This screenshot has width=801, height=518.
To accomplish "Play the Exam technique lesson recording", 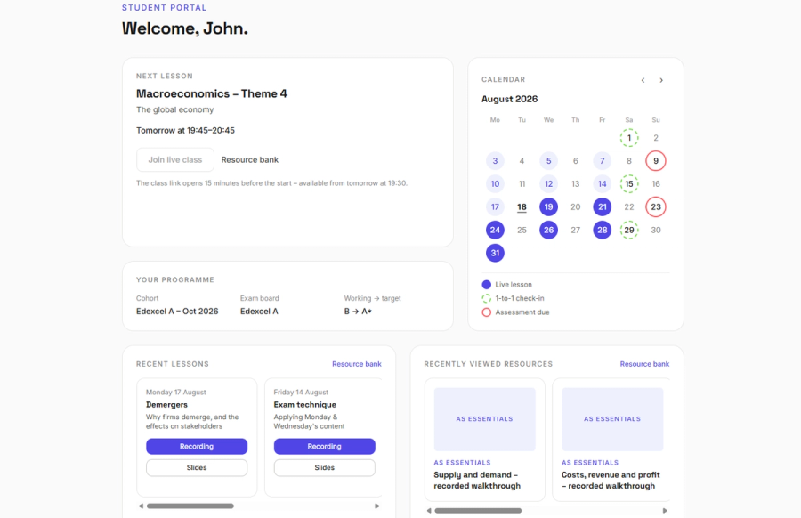I will click(324, 446).
